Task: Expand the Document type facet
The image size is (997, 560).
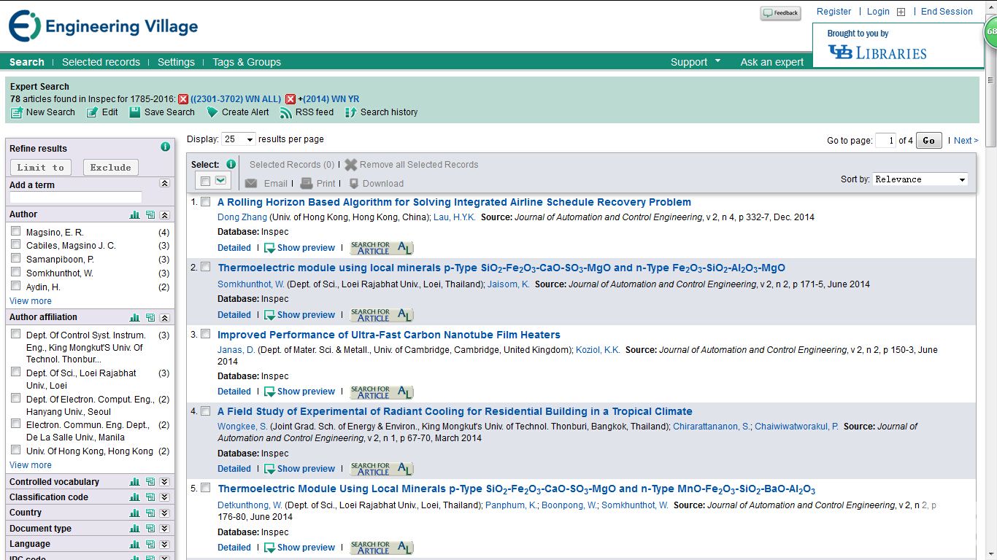Action: click(165, 529)
